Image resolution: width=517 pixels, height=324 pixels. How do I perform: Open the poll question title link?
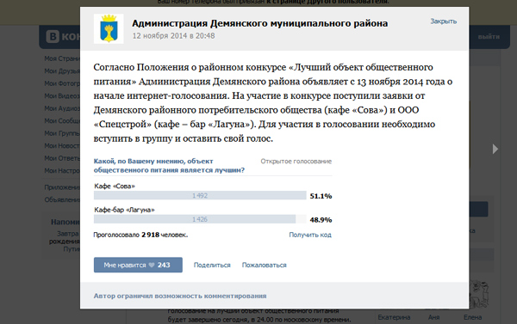(169, 166)
